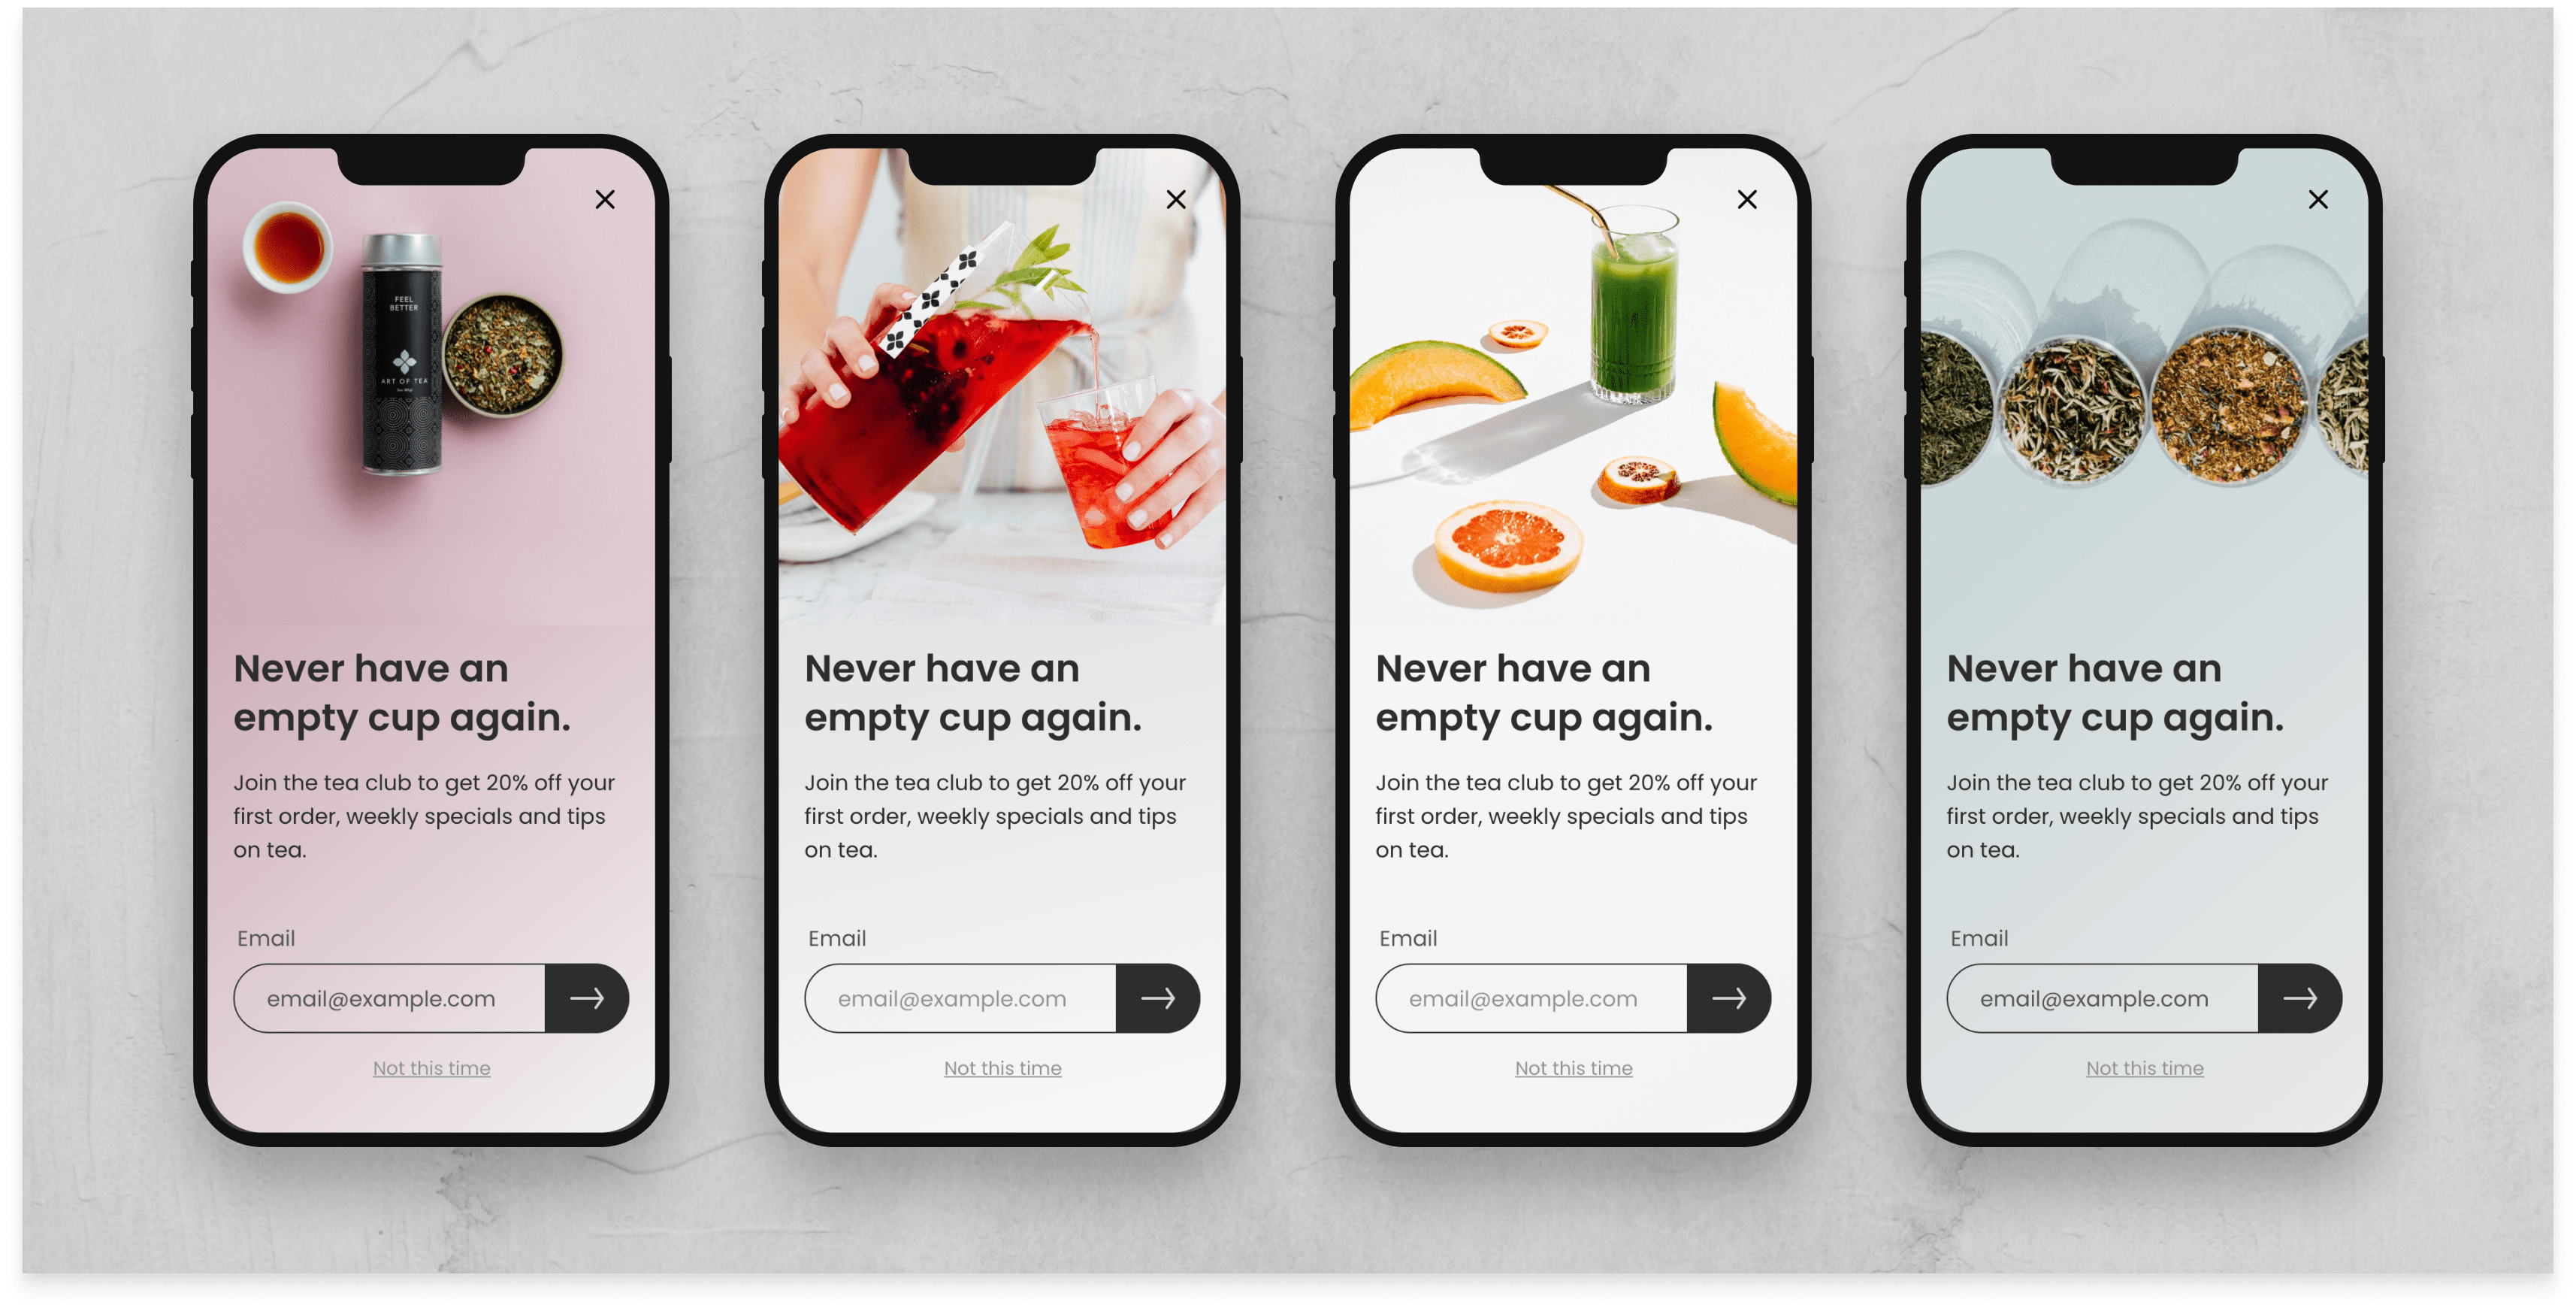Viewport: 2576px width, 1311px height.
Task: Click the email input field on first popup
Action: pos(388,998)
